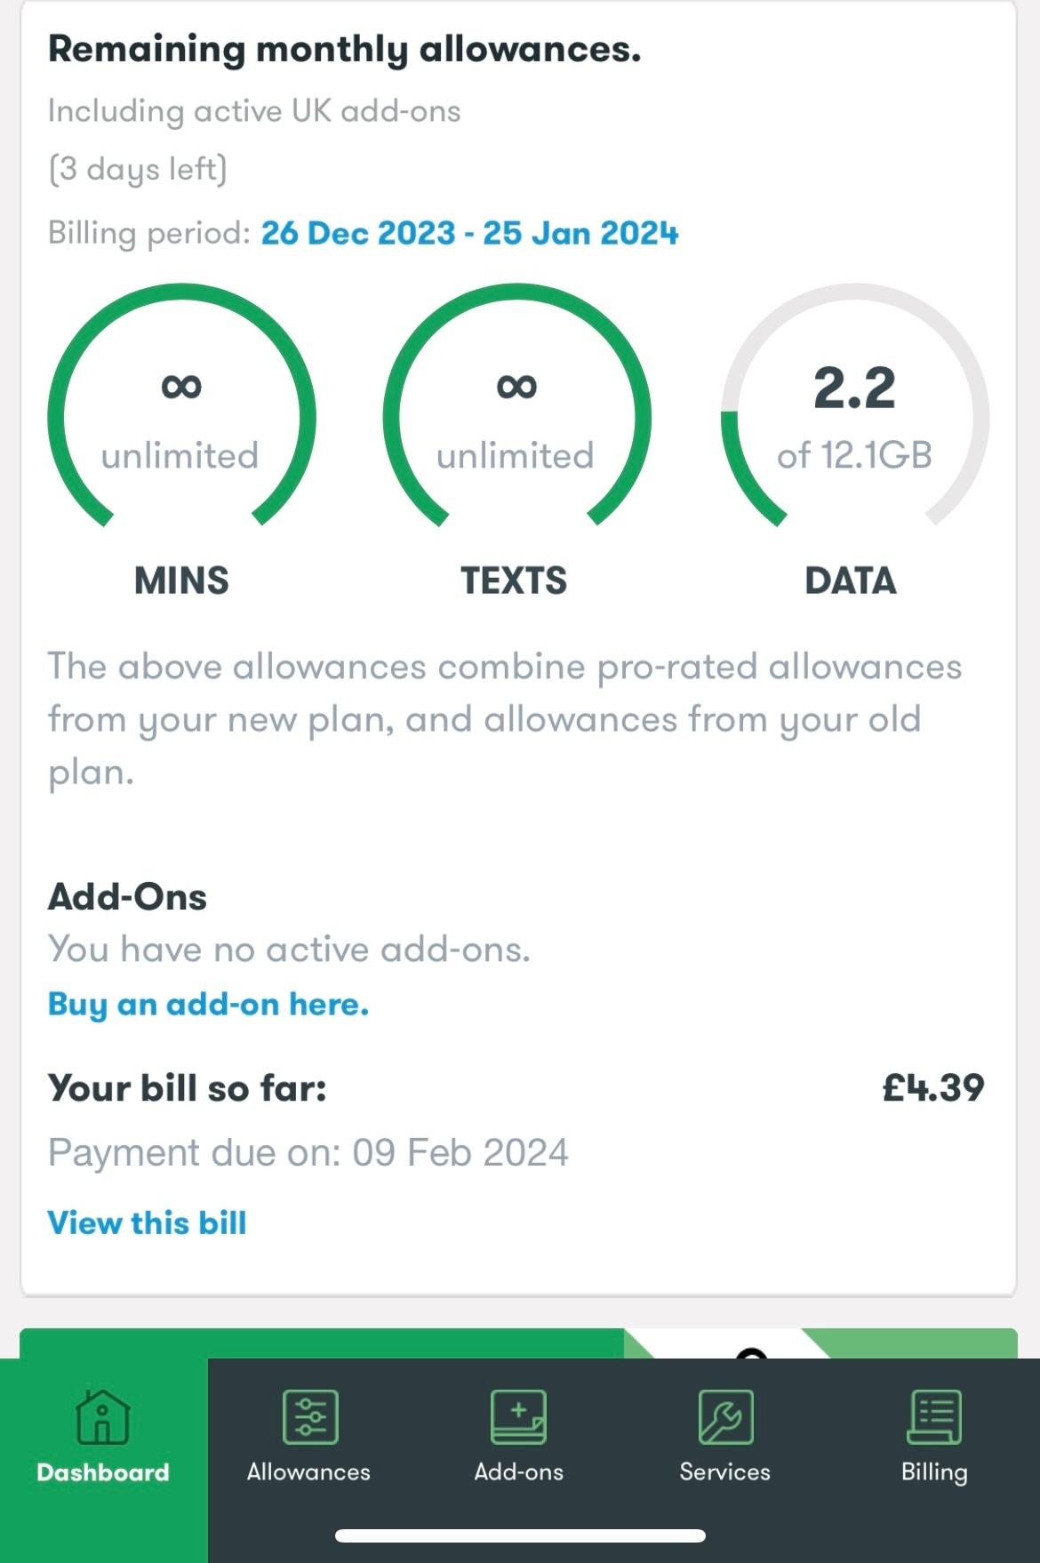Open the Services wrench icon
Image resolution: width=1040 pixels, height=1563 pixels.
(725, 1417)
